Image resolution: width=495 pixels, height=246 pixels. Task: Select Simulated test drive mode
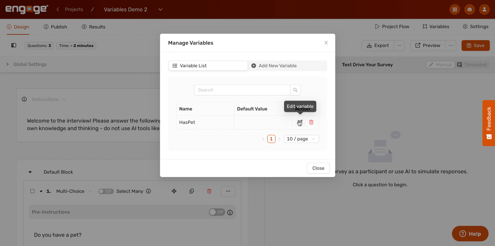pos(472,65)
